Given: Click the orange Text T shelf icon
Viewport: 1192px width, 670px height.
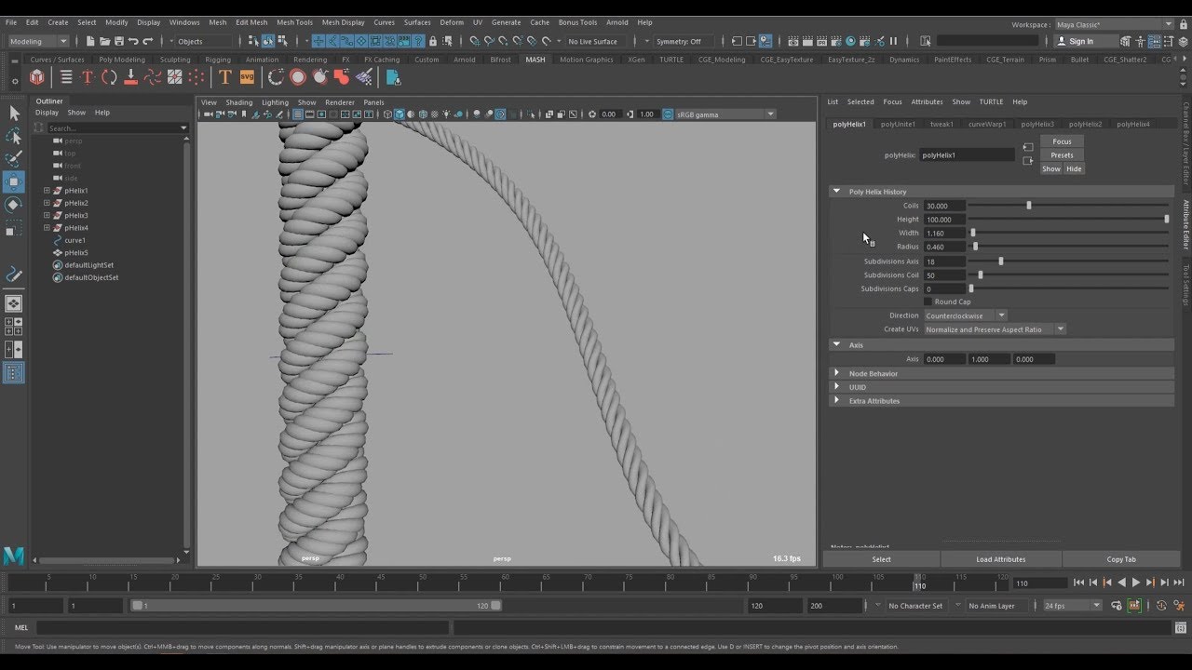Looking at the screenshot, I should tap(224, 77).
